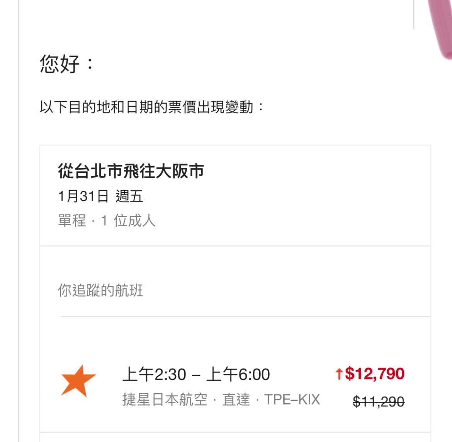Click the departure time 上午2:30
This screenshot has width=452, height=442.
154,374
